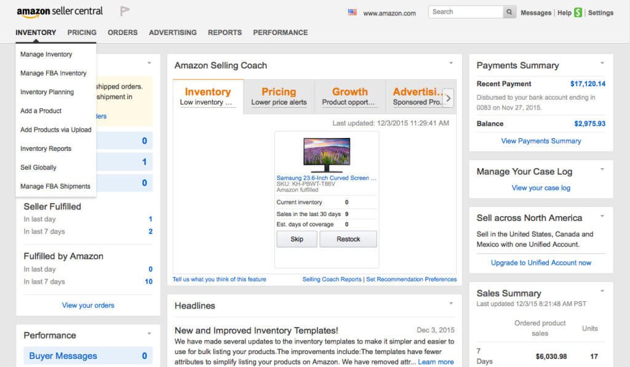The width and height of the screenshot is (630, 367).
Task: Switch to Pricing coach tab
Action: (279, 97)
